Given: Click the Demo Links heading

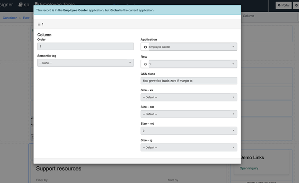Looking at the screenshot, I should 252,158.
